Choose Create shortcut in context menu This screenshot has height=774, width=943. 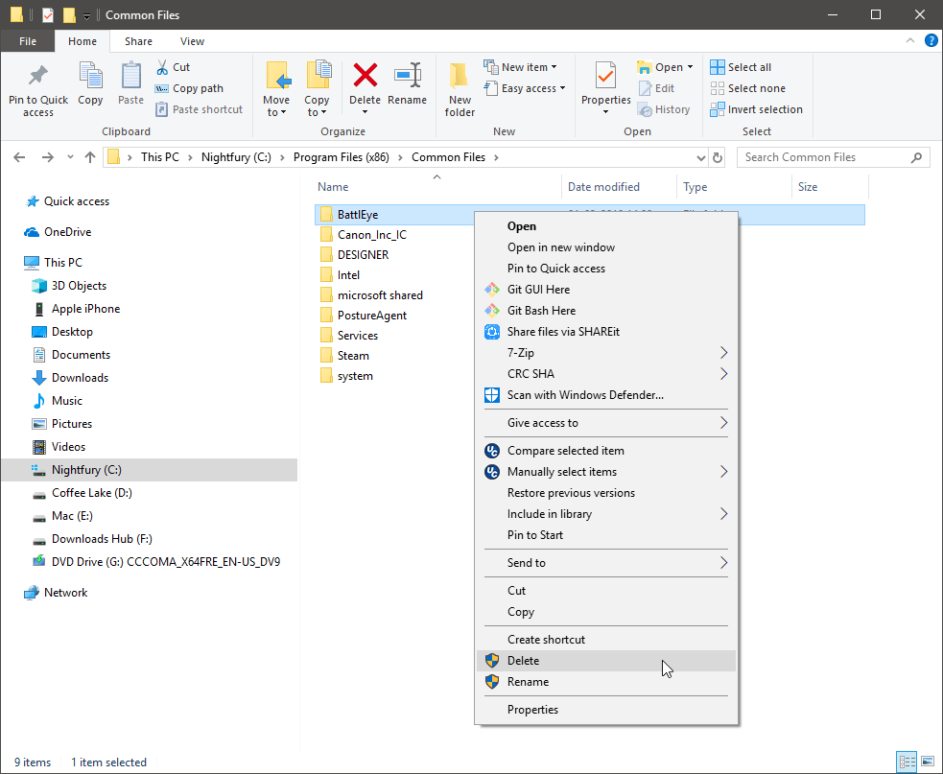[x=606, y=640]
